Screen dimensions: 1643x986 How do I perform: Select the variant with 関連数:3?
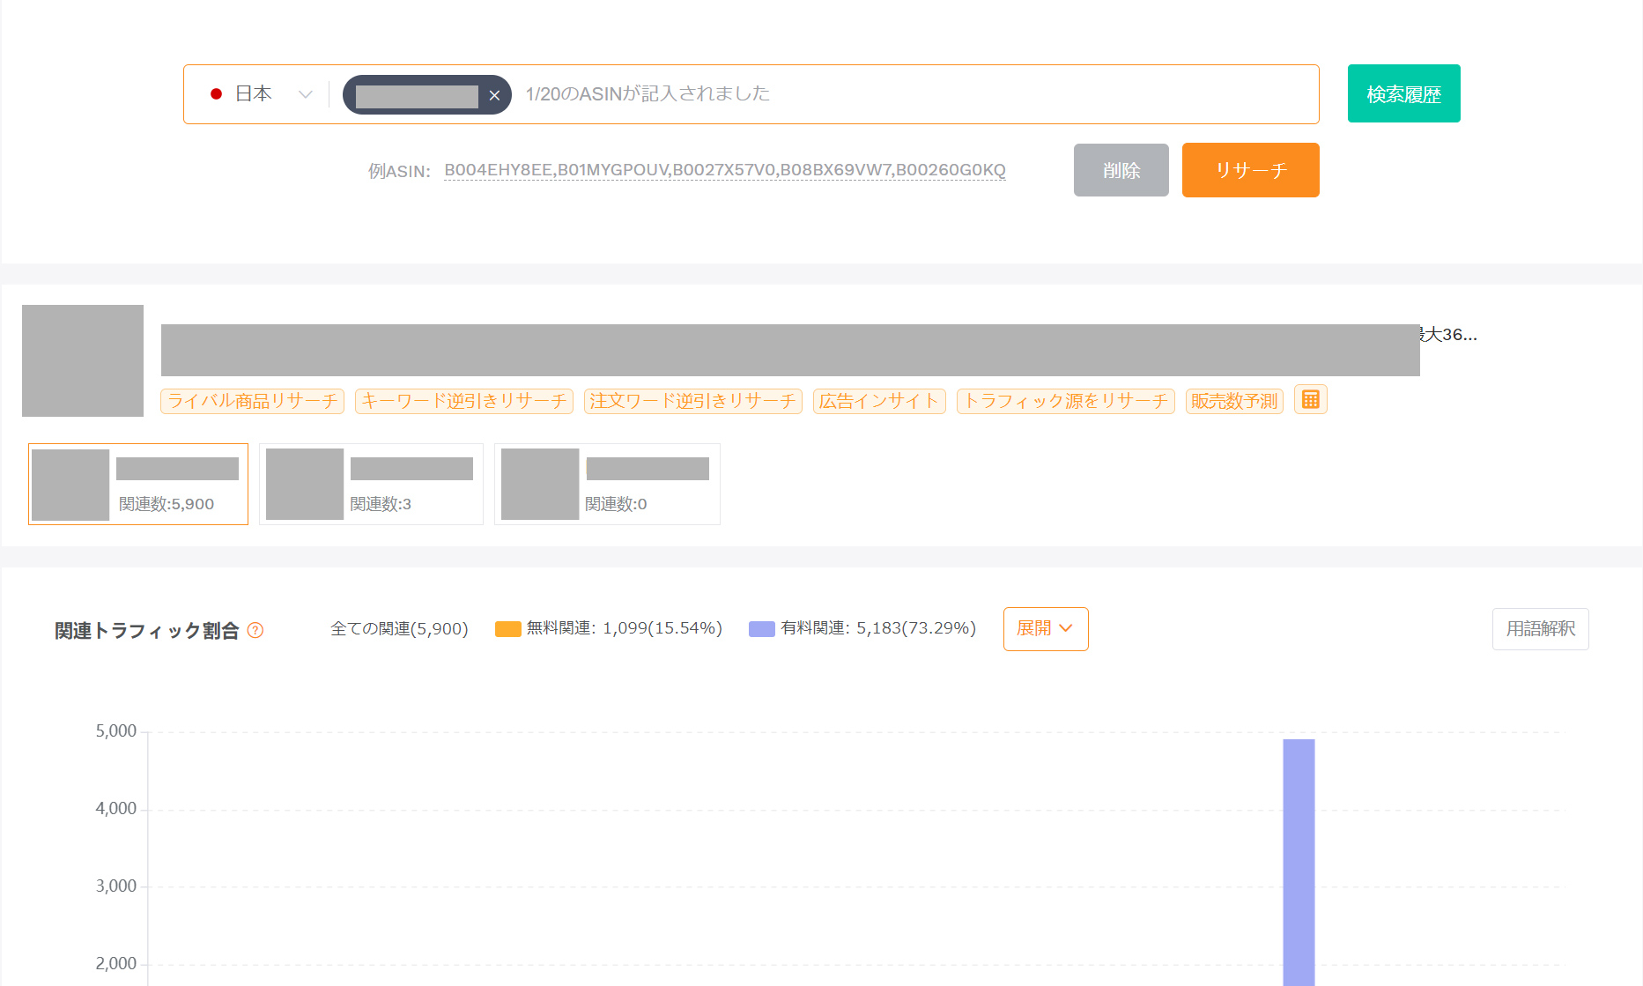[x=371, y=484]
